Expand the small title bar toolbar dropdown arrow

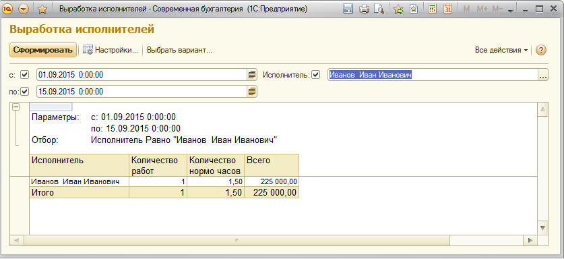coord(510,11)
